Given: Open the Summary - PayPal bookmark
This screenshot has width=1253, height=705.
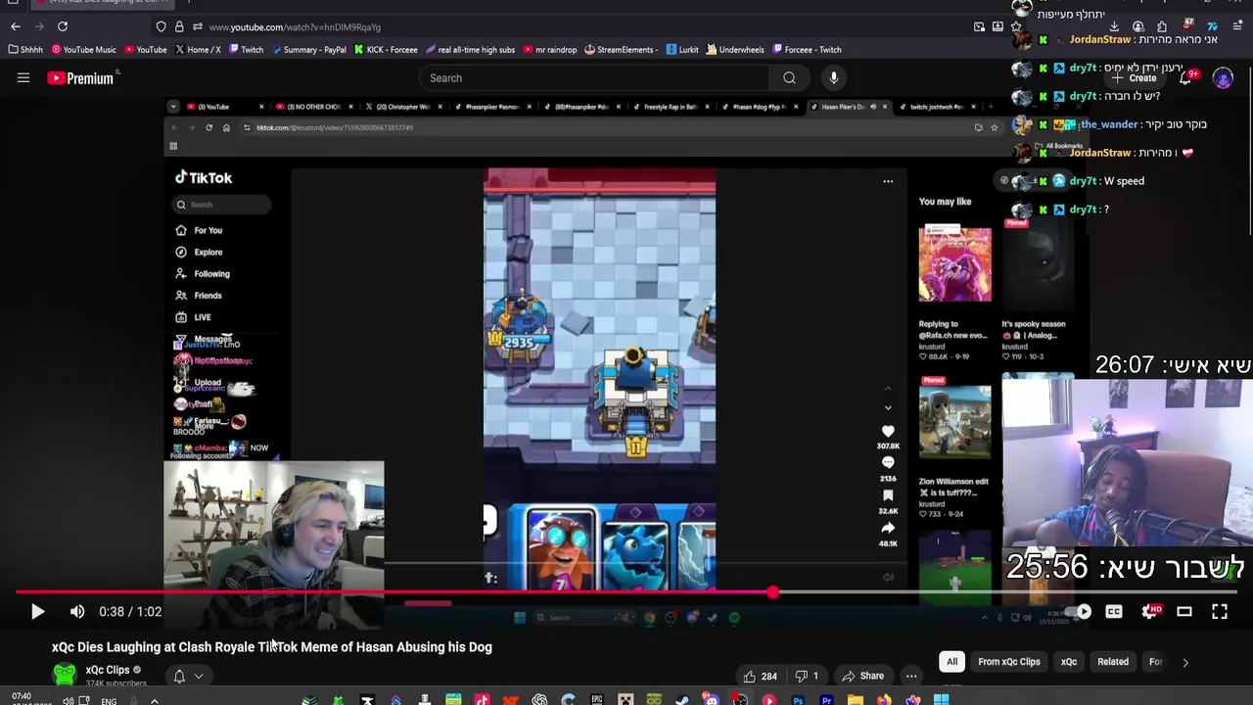Looking at the screenshot, I should point(308,50).
